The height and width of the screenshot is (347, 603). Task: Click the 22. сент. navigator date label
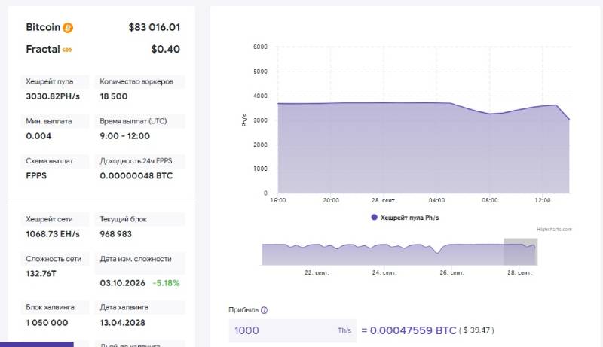(317, 272)
